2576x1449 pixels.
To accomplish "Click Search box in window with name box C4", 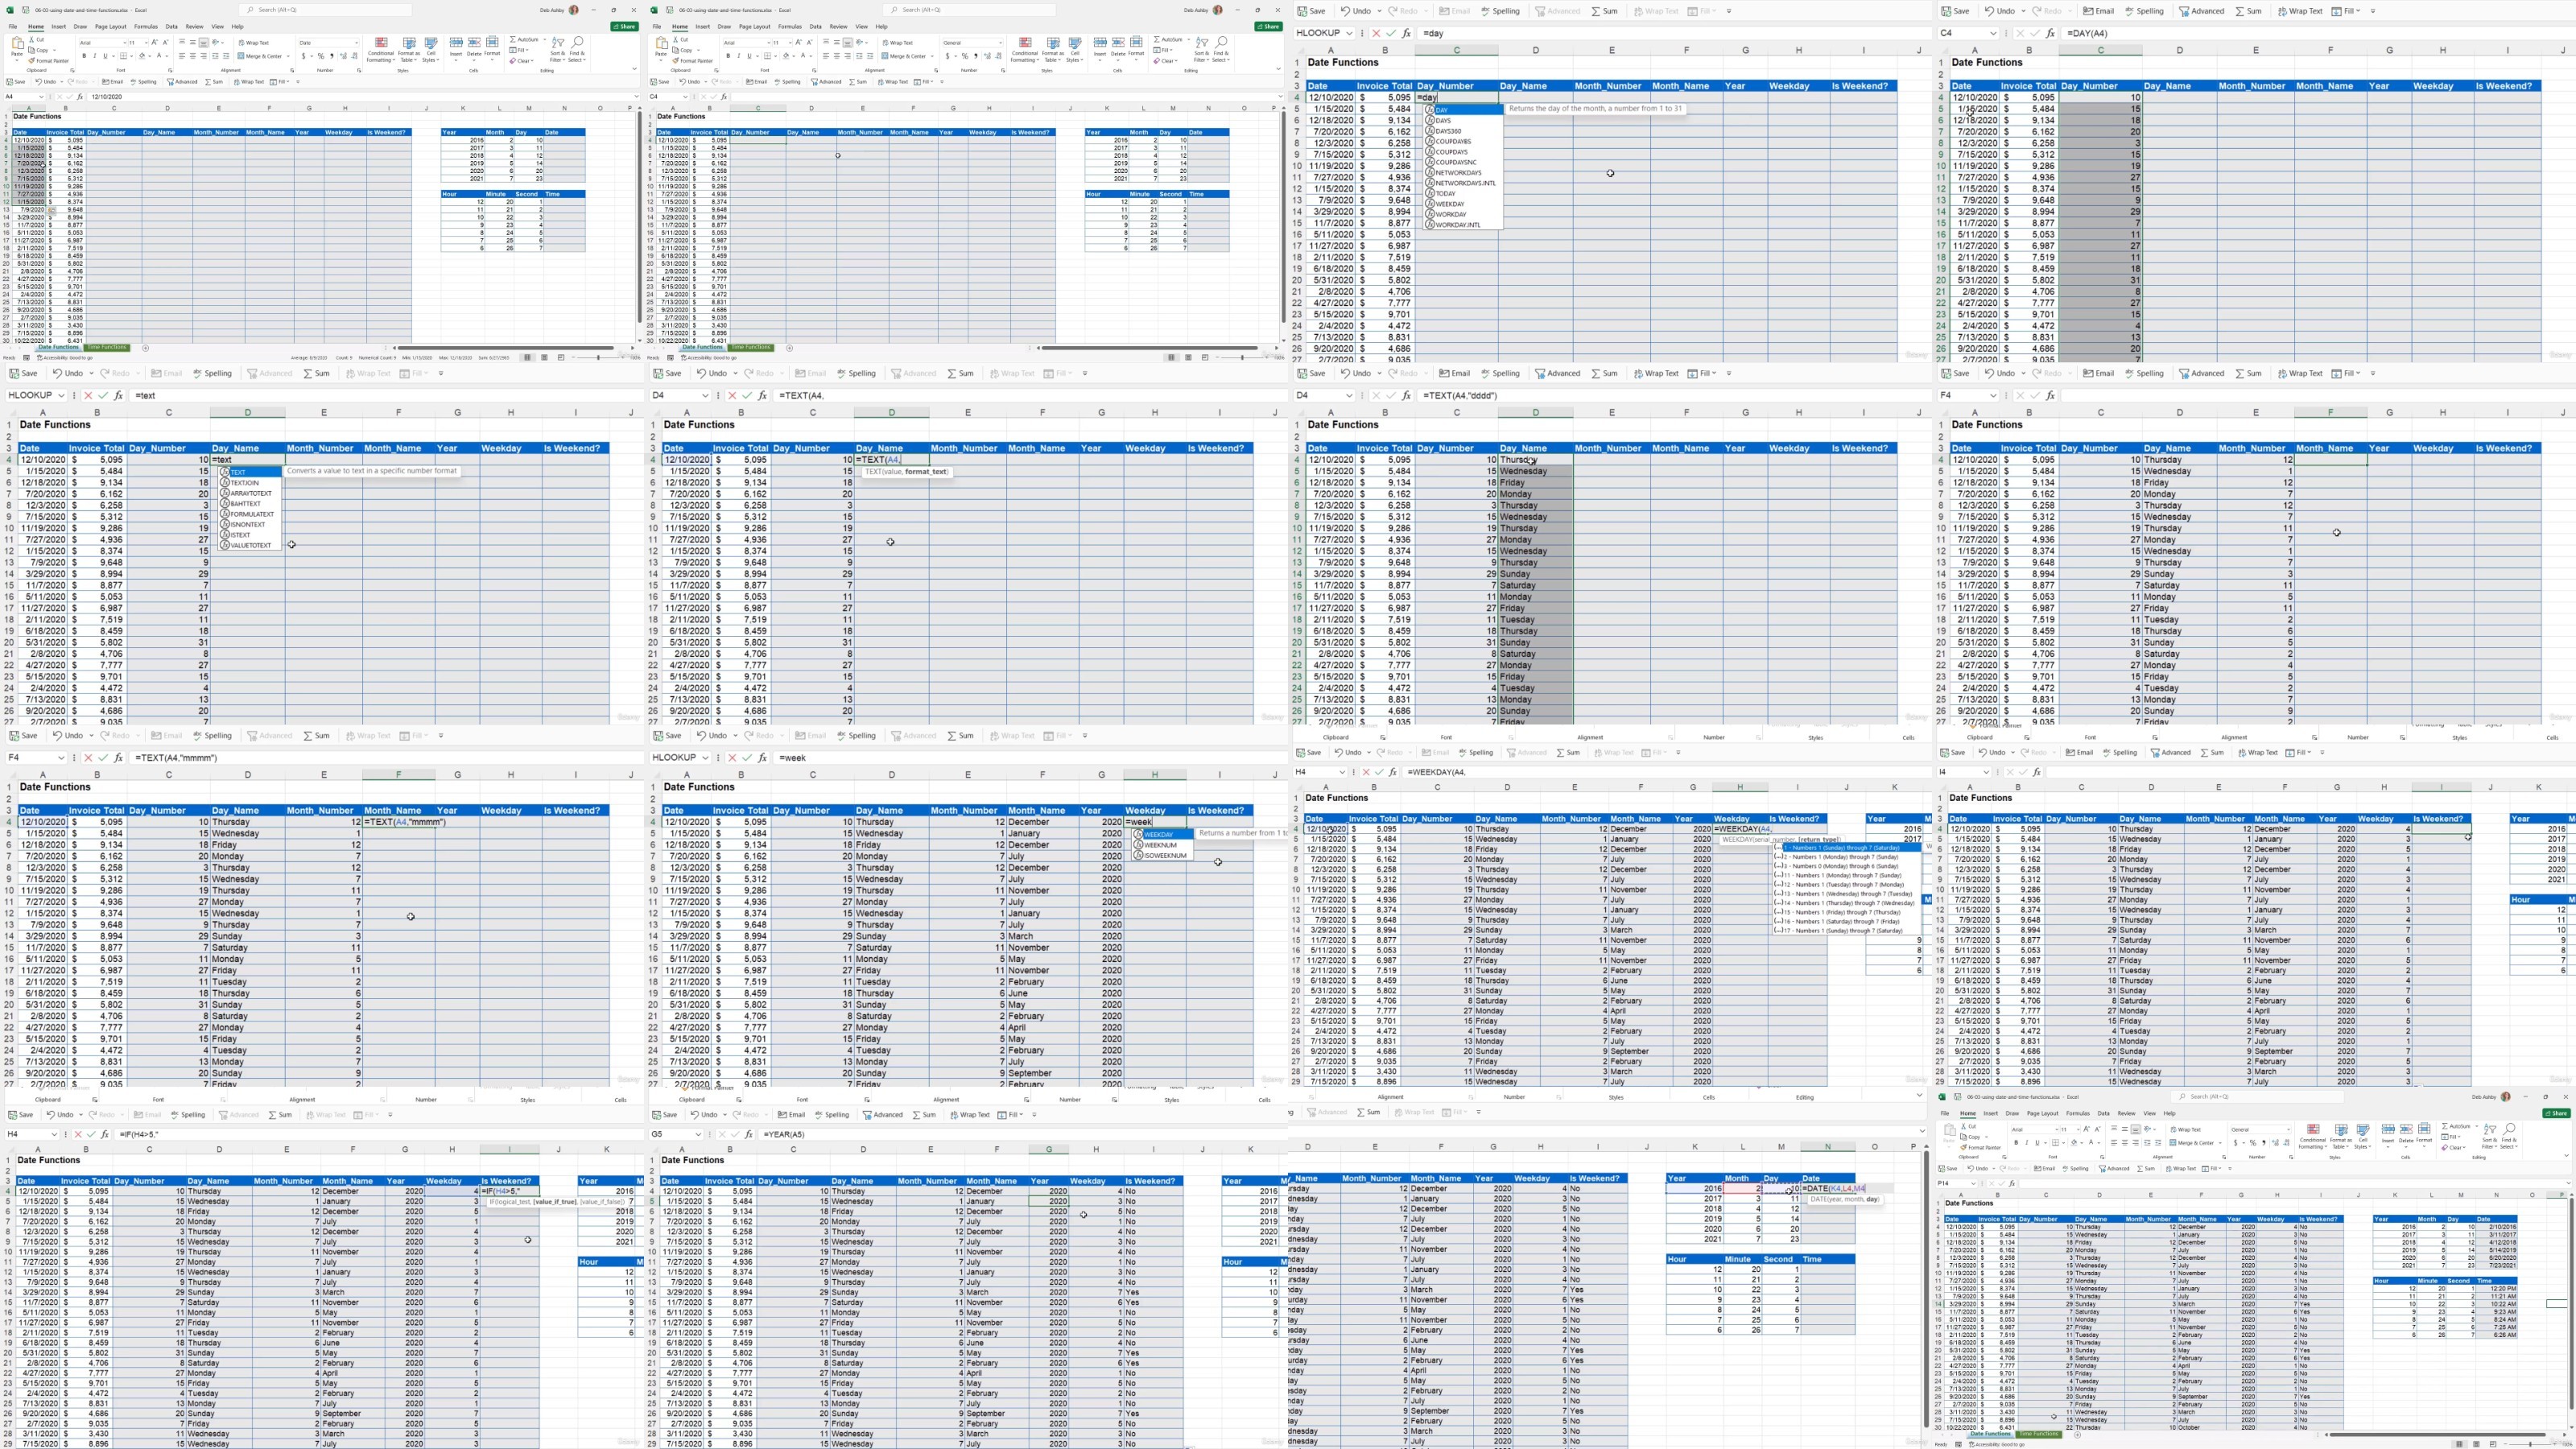I will coord(969,10).
